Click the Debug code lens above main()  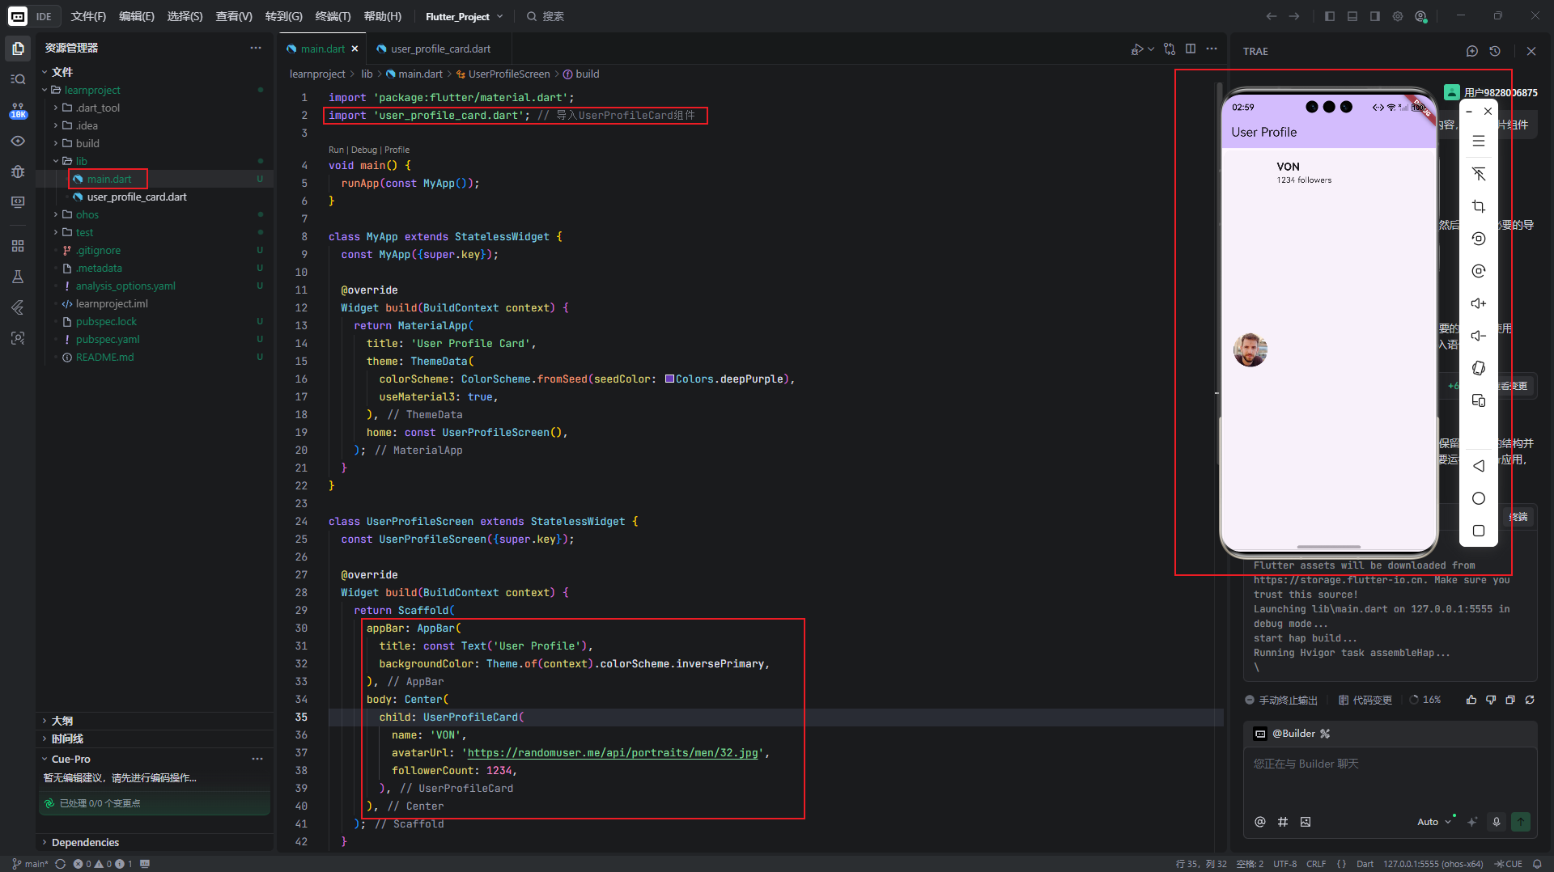pyautogui.click(x=363, y=150)
